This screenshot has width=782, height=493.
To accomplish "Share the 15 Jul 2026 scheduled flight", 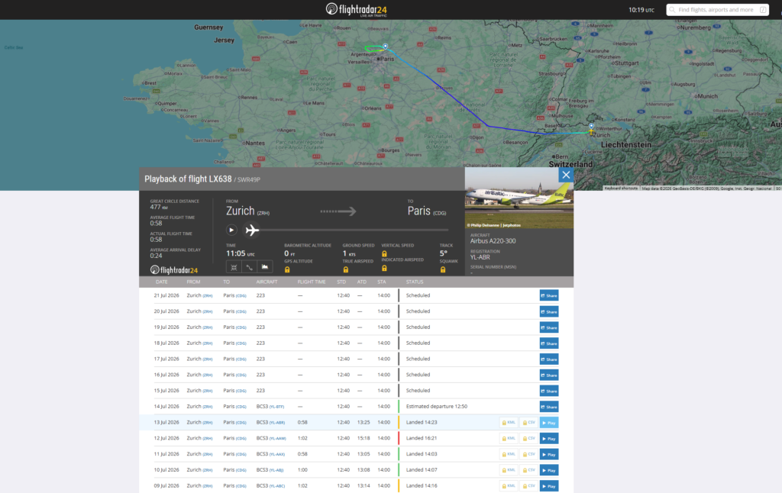I will tap(548, 391).
